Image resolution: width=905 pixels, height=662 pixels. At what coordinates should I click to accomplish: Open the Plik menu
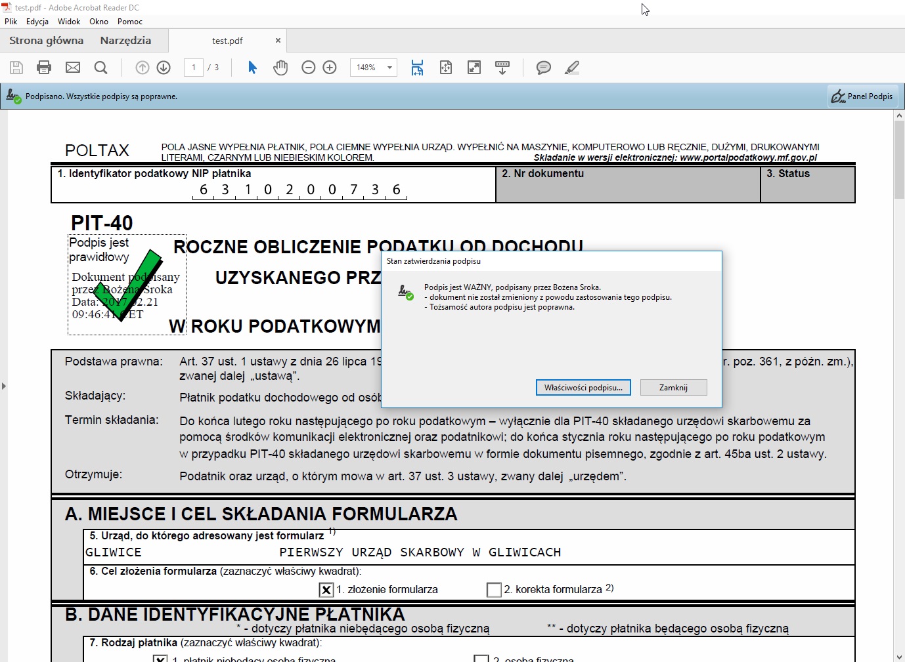[11, 22]
